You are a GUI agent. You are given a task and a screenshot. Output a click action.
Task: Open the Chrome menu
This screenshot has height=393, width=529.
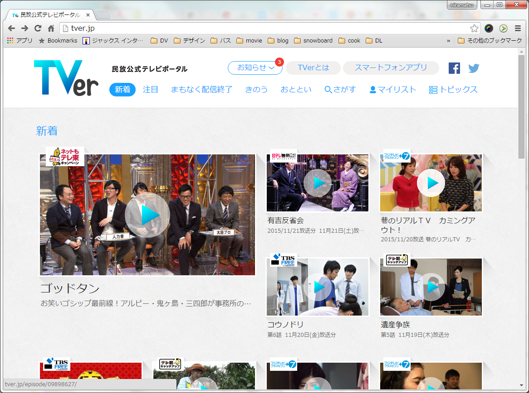click(x=517, y=28)
